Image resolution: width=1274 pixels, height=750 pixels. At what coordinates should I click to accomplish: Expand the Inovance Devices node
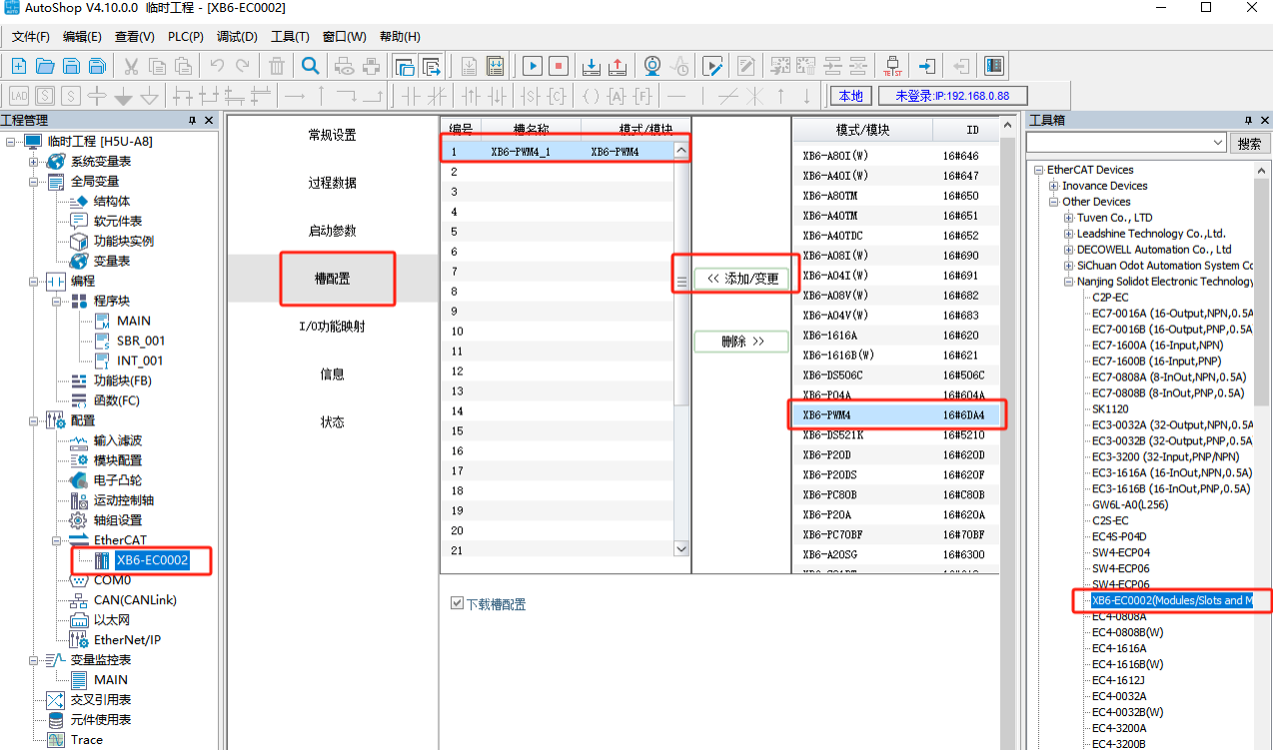pos(1054,186)
